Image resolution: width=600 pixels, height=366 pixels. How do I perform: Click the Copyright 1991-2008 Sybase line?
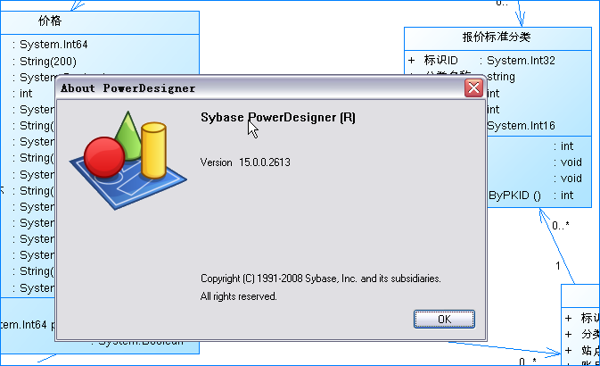(321, 279)
